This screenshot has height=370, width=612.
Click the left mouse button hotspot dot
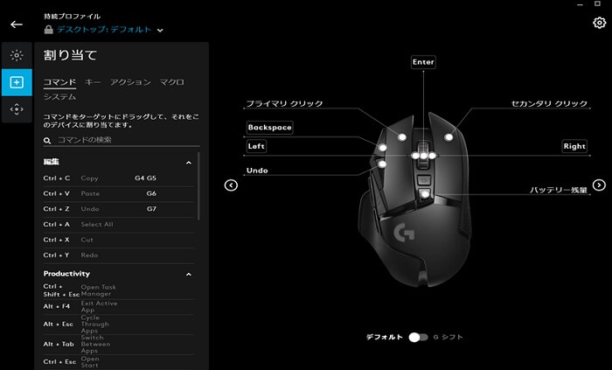[x=402, y=137]
